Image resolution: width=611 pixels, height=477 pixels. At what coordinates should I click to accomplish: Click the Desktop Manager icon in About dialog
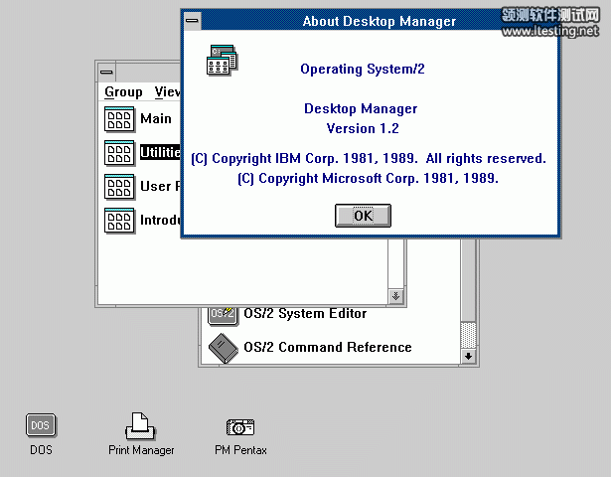tap(222, 61)
